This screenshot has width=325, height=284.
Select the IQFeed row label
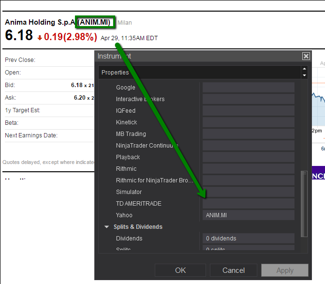(126, 111)
